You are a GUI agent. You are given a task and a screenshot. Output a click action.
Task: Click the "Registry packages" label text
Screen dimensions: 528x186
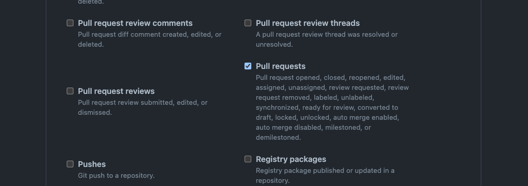click(x=291, y=159)
